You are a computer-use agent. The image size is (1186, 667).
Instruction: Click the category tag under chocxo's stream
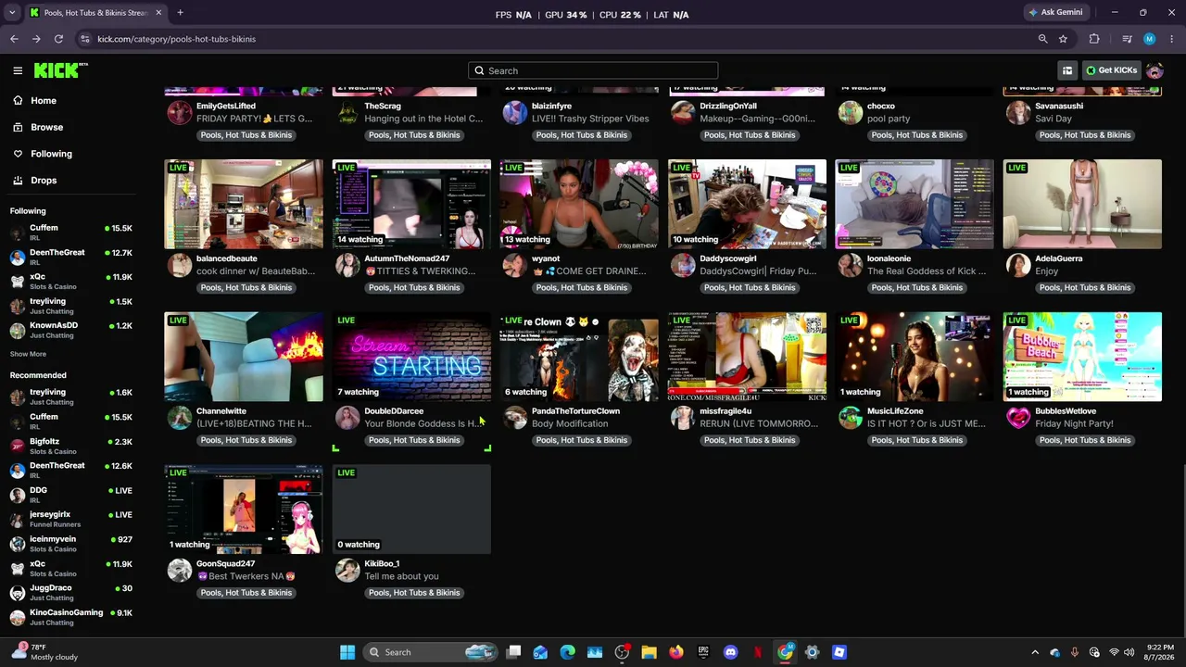[917, 135]
